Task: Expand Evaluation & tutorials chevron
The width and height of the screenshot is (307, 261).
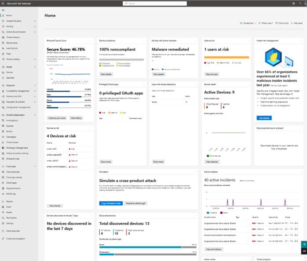Action: click(x=35, y=102)
